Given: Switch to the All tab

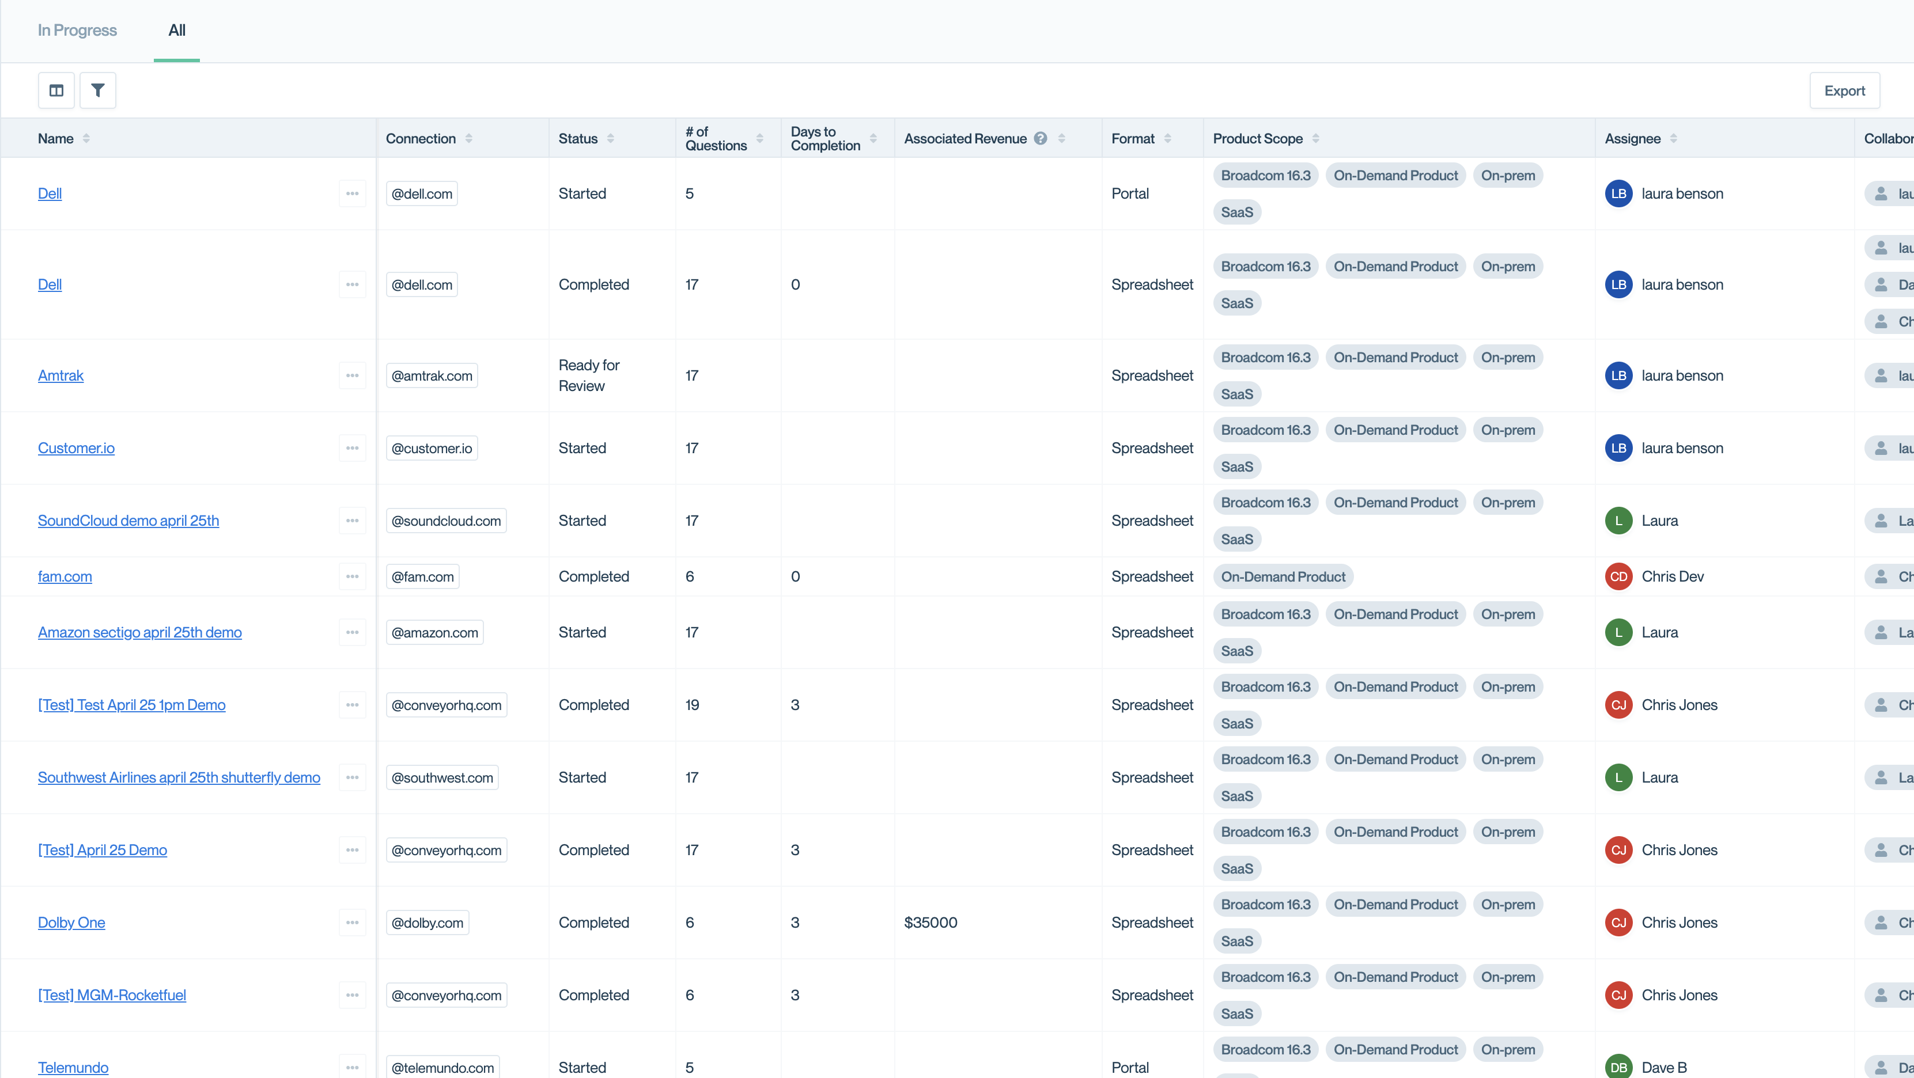Looking at the screenshot, I should [177, 31].
